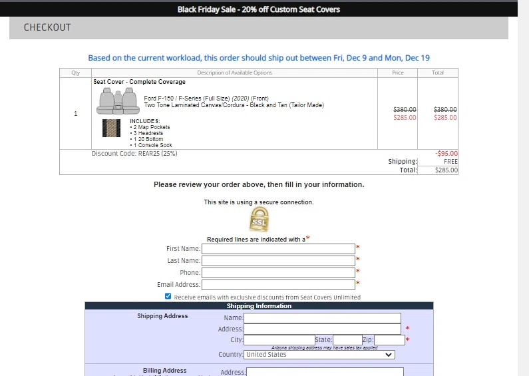Click the Email Address input field
Viewport: 529px width, 376px height.
coord(278,285)
